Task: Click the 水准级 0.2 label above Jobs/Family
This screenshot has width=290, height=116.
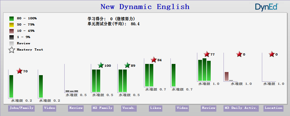Action: (x=22, y=101)
